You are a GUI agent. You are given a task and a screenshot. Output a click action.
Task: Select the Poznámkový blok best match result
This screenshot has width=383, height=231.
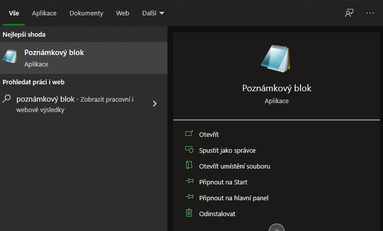coord(83,58)
